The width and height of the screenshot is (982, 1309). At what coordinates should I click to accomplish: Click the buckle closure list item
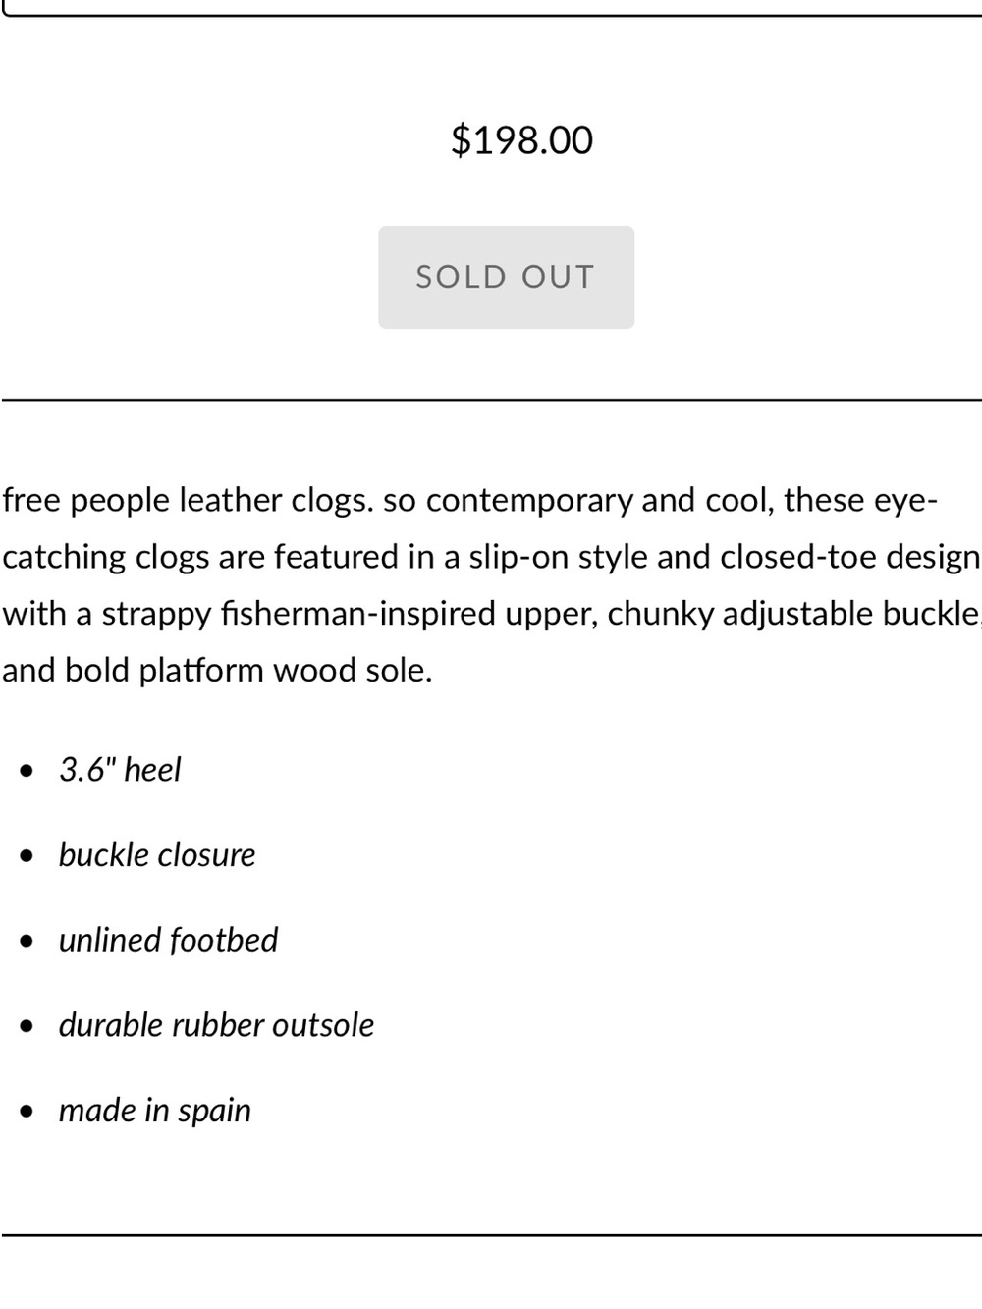coord(157,855)
